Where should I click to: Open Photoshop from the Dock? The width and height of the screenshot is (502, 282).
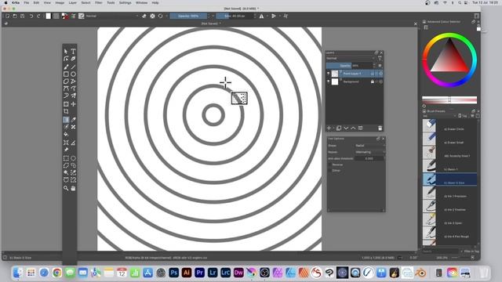174,273
